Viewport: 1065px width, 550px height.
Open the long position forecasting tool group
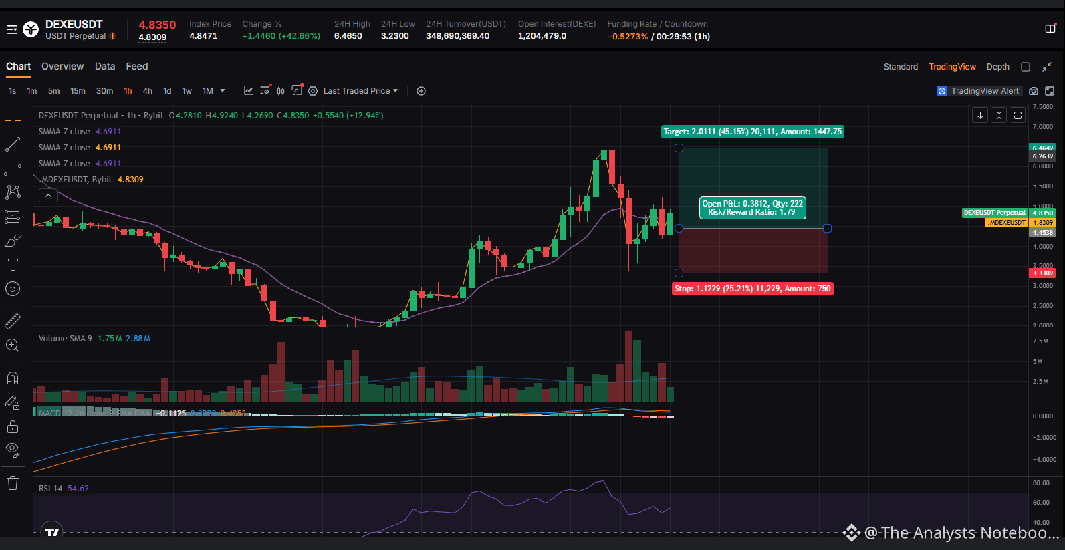[x=13, y=217]
